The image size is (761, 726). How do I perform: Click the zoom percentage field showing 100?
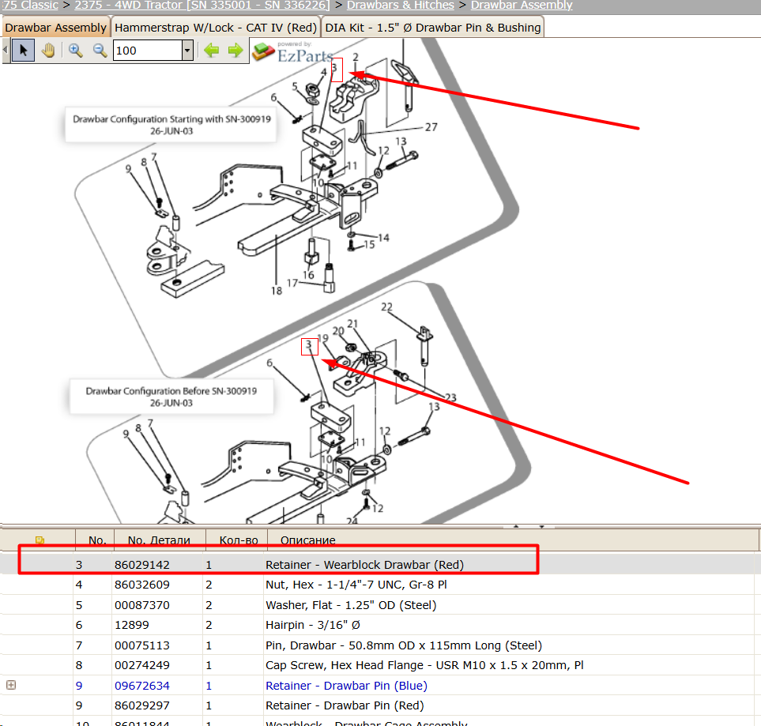coord(148,51)
